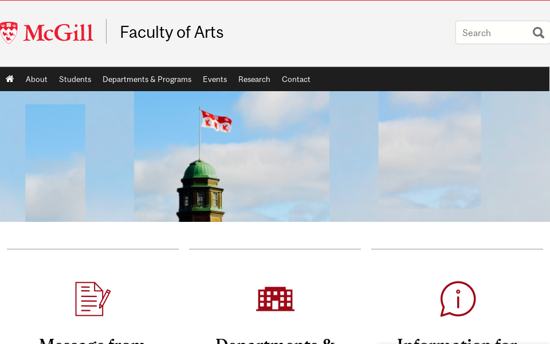550x344 pixels.
Task: Click the 'Message from' card heading
Action: click(92, 339)
